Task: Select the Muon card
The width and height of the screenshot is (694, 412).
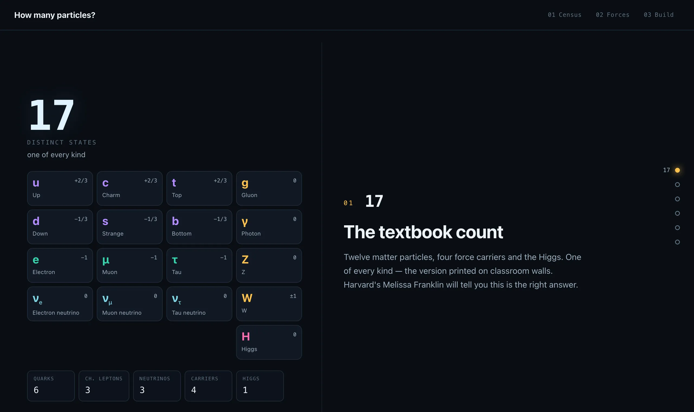Action: click(130, 265)
